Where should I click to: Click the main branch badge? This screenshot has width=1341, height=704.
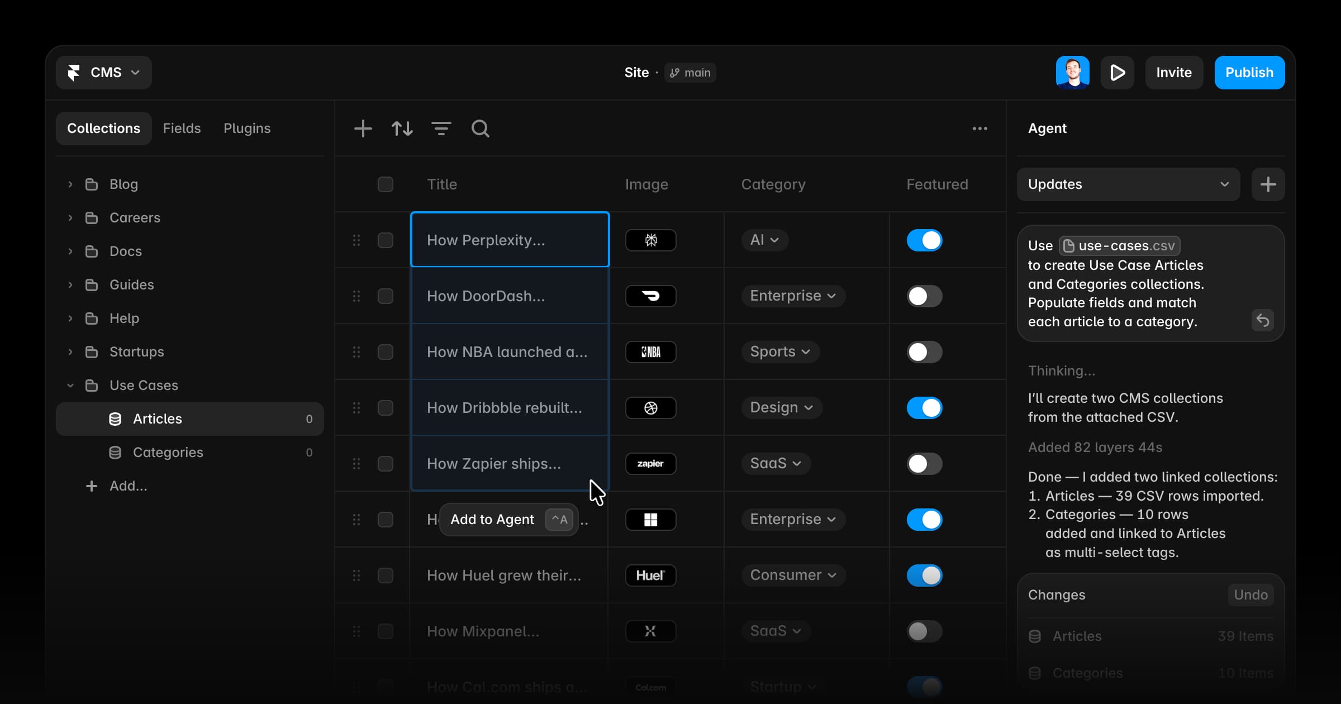click(691, 73)
